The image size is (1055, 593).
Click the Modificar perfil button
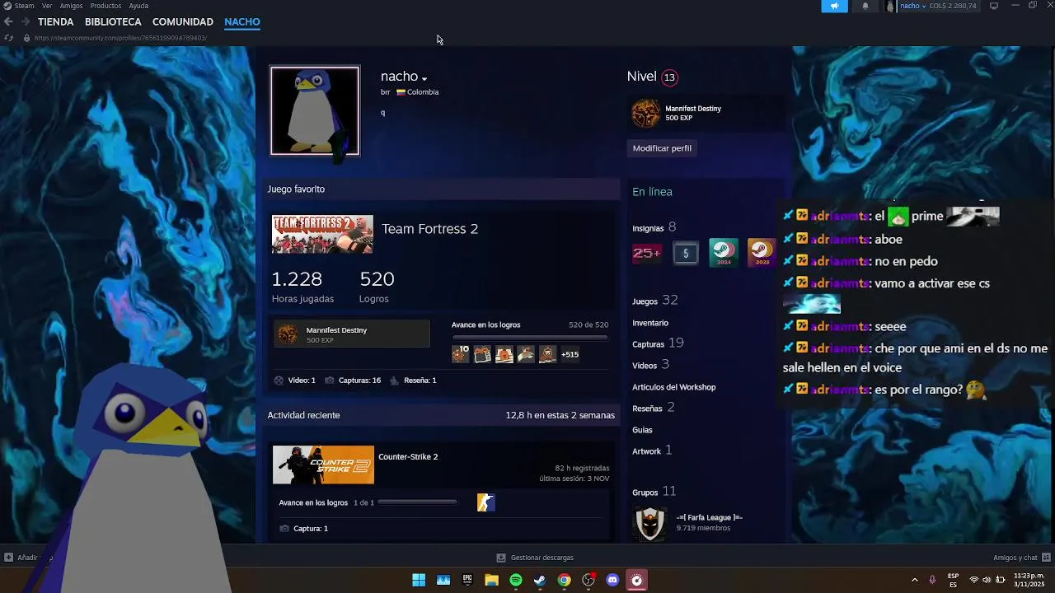coord(662,148)
